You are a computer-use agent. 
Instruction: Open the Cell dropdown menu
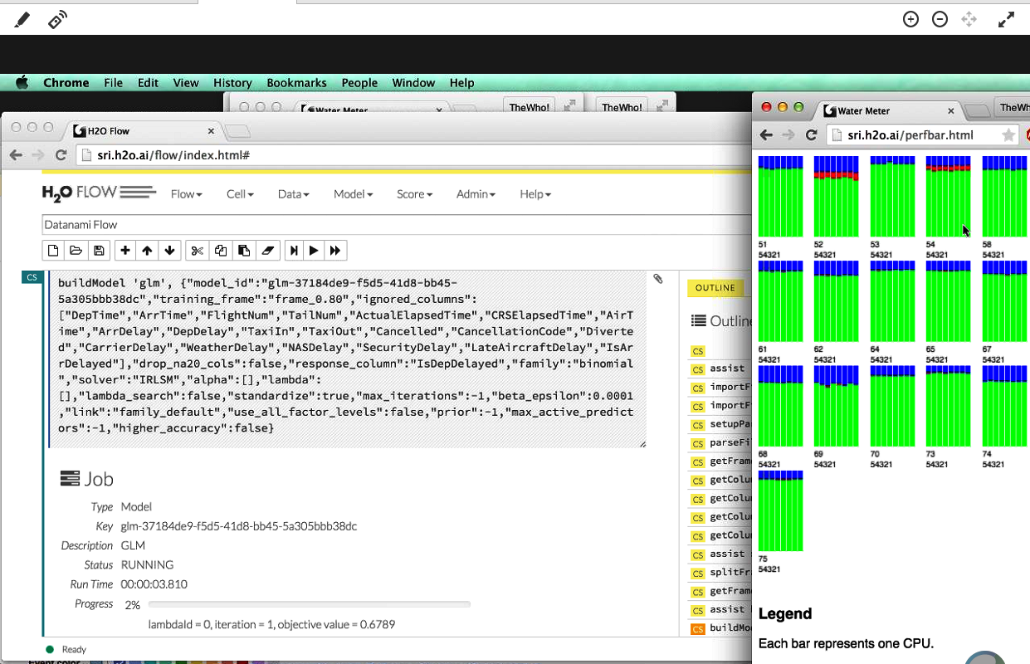tap(240, 194)
